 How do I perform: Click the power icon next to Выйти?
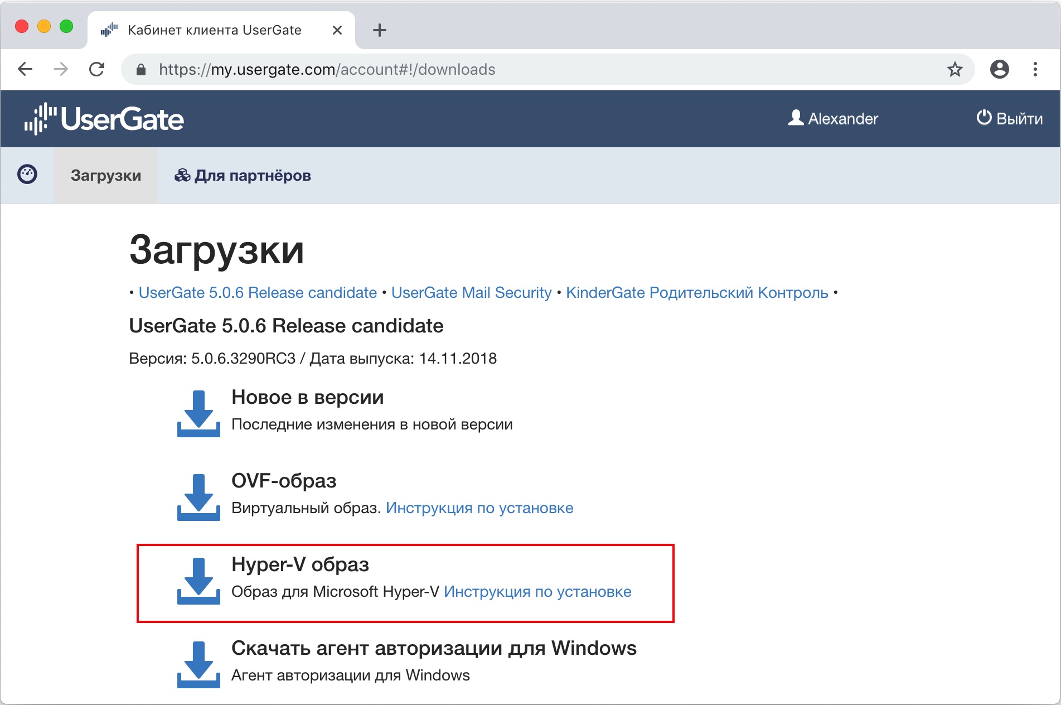pos(984,117)
